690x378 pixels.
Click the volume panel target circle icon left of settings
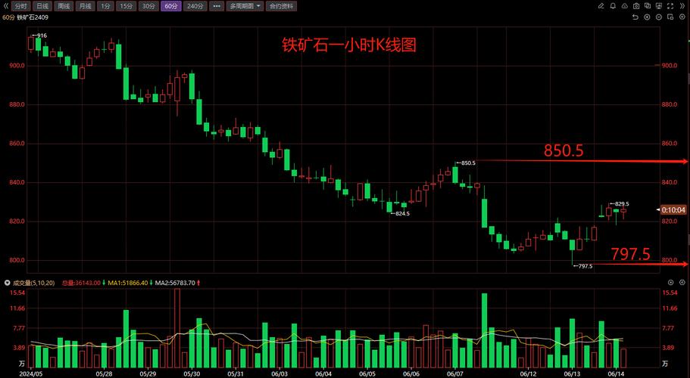(670, 283)
